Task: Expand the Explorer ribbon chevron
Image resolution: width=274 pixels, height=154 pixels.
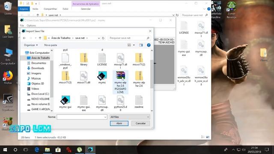Action: tap(204, 9)
